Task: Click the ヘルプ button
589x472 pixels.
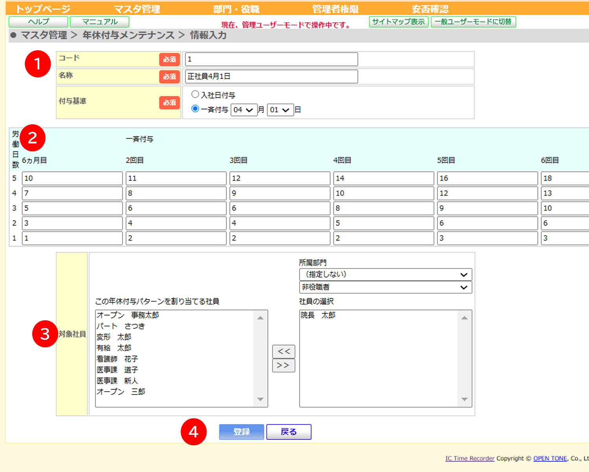Action: point(38,22)
